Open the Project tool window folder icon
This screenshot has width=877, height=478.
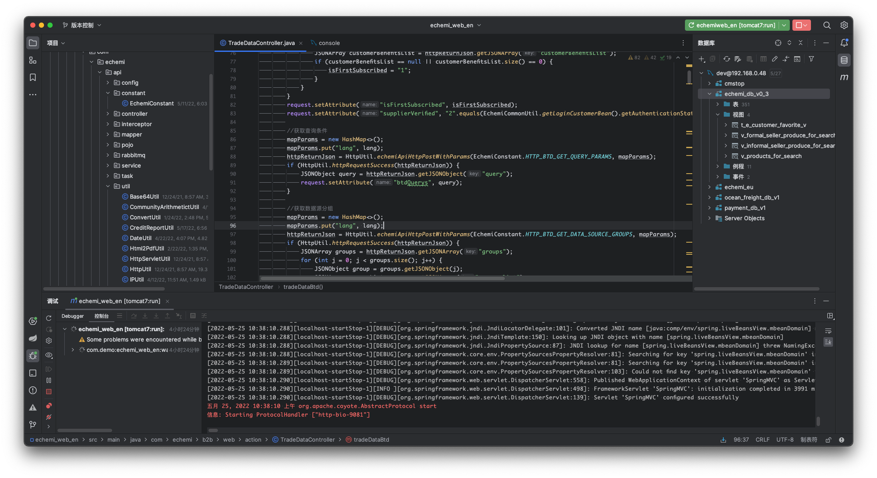(32, 43)
